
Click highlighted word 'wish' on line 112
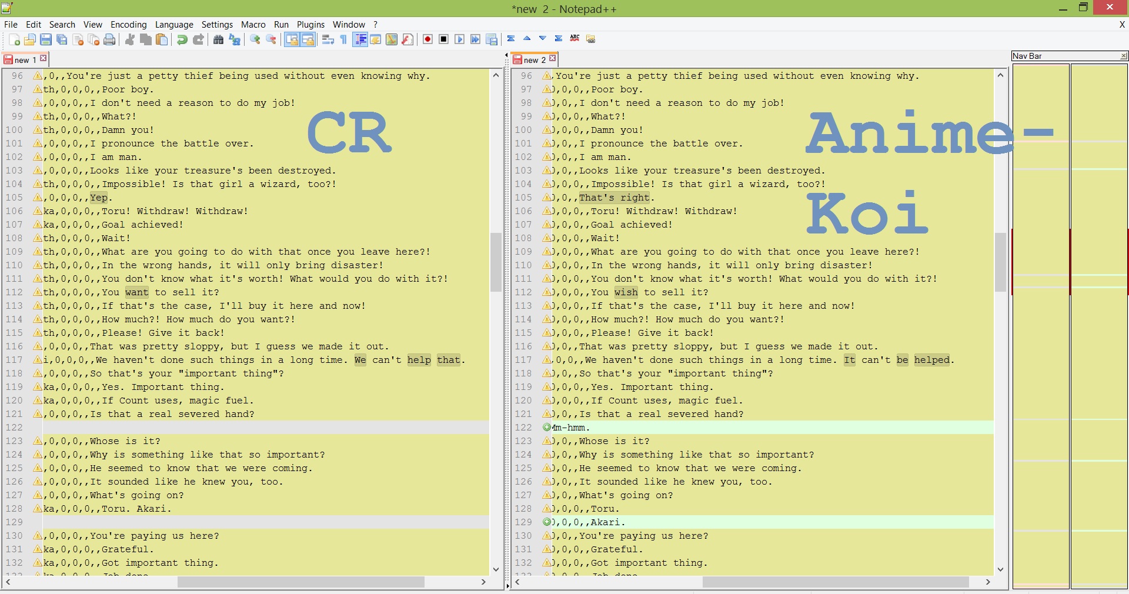pos(626,292)
